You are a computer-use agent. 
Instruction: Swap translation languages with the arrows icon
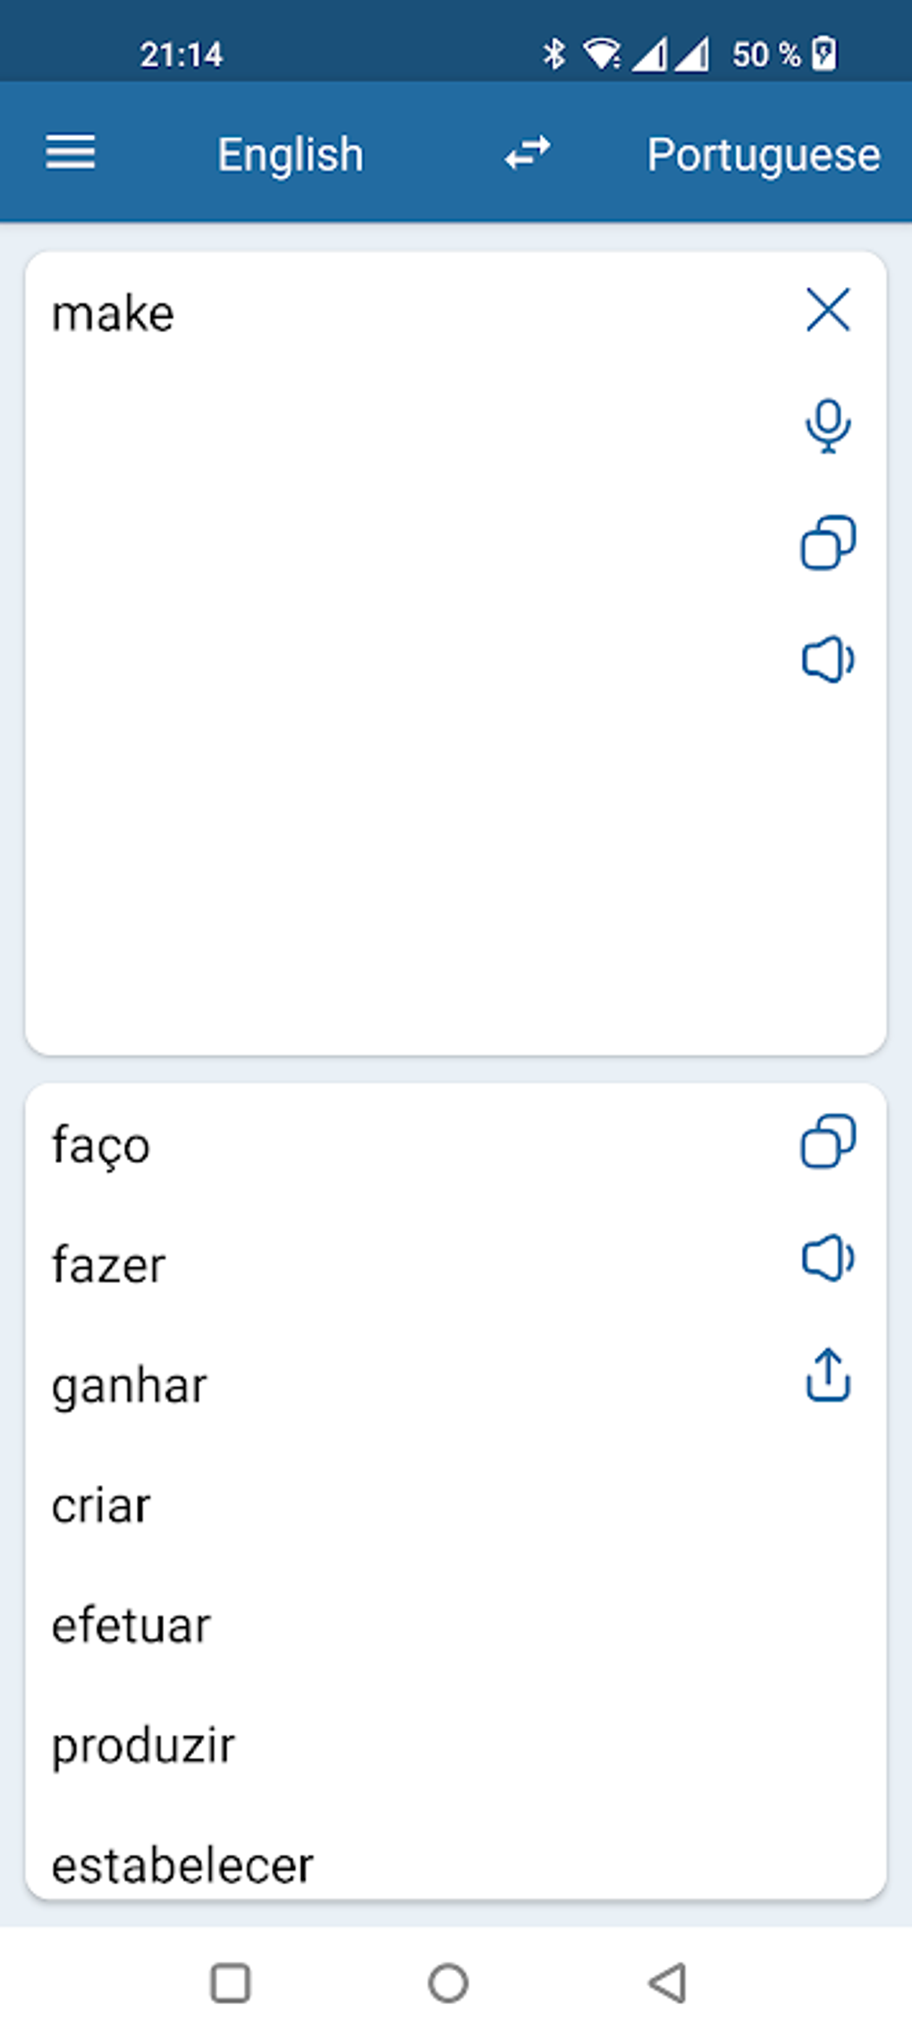pyautogui.click(x=527, y=153)
